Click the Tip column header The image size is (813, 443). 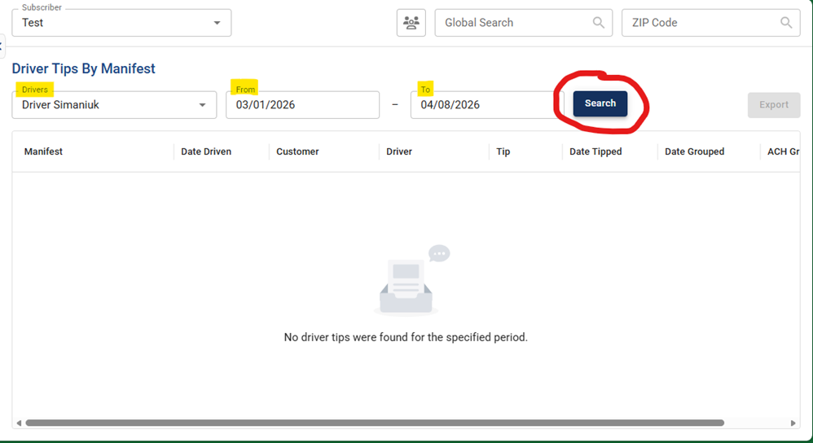coord(503,151)
